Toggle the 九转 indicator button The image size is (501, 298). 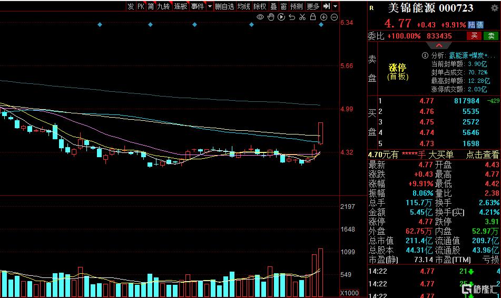pos(163,6)
